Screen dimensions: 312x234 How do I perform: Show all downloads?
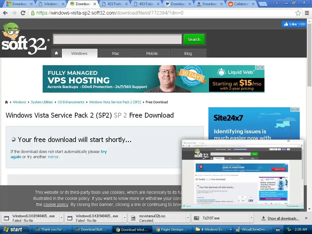pyautogui.click(x=283, y=218)
